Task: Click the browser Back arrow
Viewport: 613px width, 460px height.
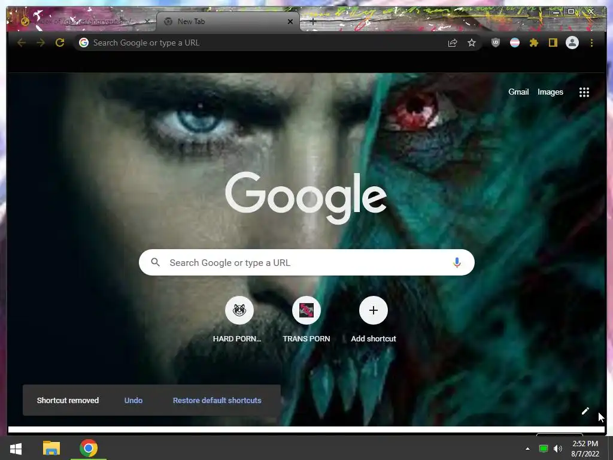Action: click(22, 43)
